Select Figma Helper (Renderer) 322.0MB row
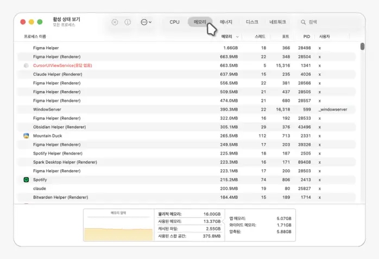The width and height of the screenshot is (379, 259). point(186,118)
